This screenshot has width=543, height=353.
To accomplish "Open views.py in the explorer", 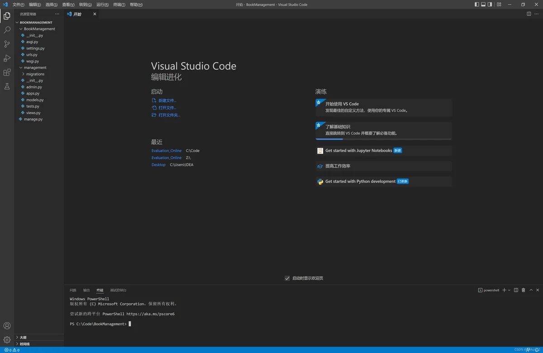I will click(33, 113).
